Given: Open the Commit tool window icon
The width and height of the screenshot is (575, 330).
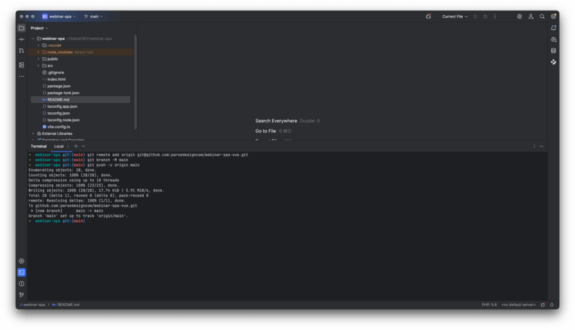Looking at the screenshot, I should 21,39.
